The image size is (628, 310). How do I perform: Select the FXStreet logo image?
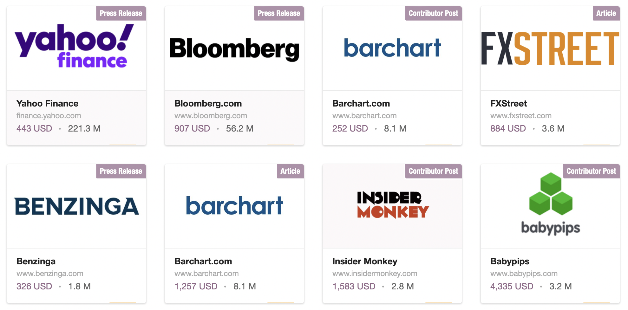[x=550, y=48]
